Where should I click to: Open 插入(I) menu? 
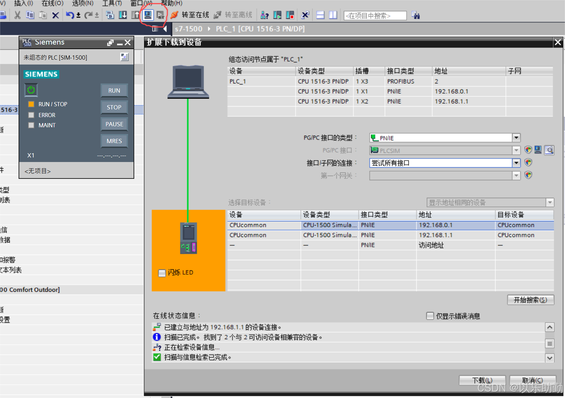pos(23,3)
